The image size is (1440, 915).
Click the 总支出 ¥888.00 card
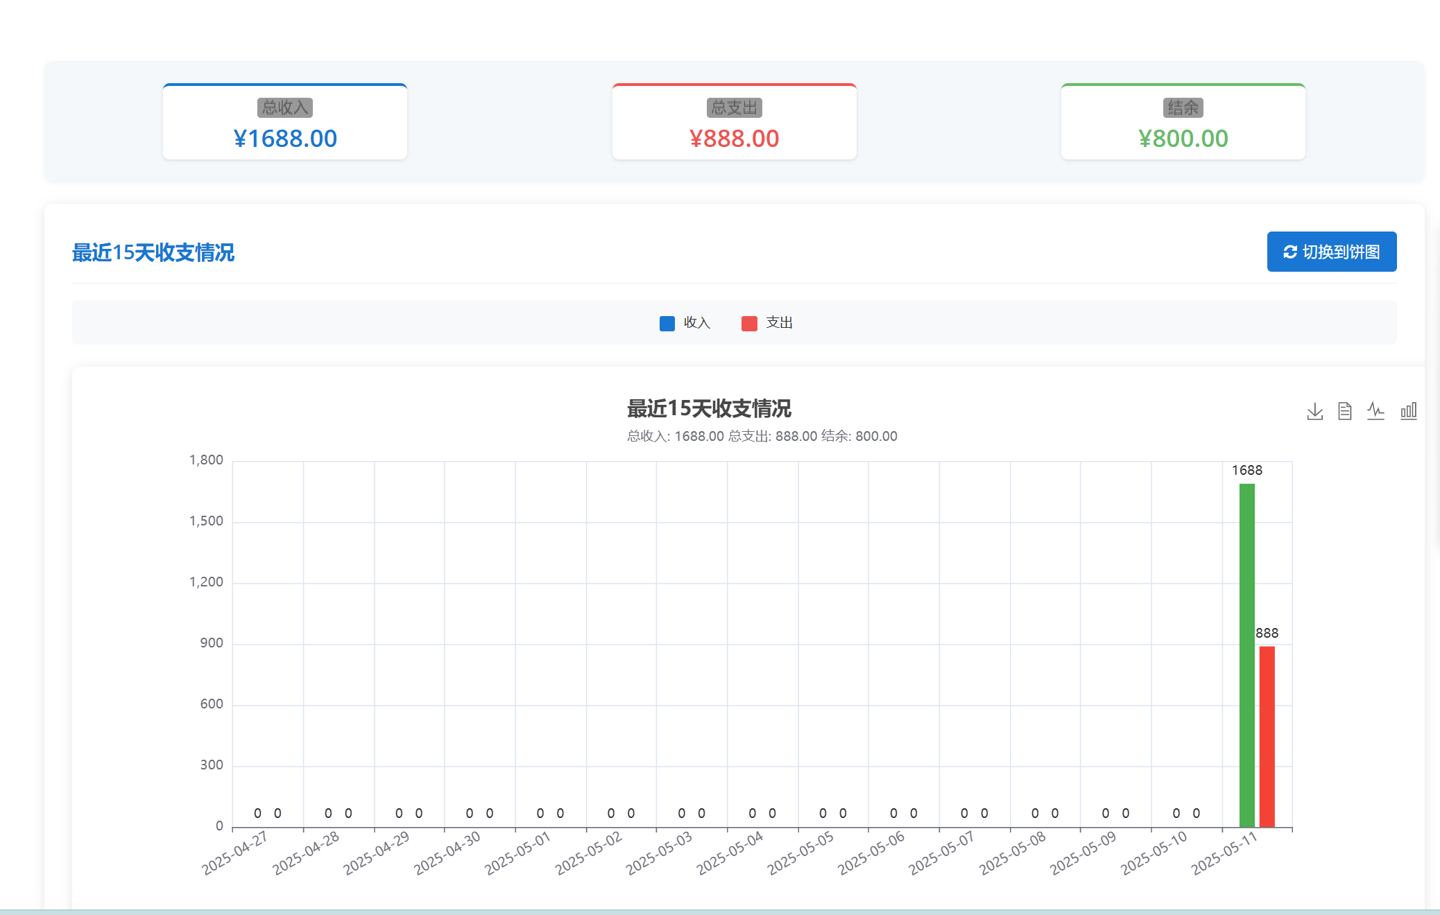[734, 123]
